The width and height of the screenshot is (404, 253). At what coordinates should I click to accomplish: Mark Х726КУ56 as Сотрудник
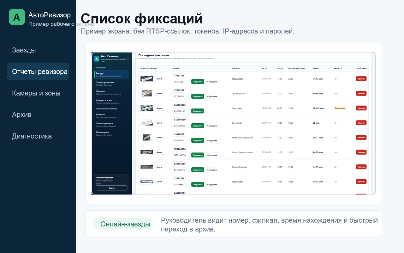point(212,96)
